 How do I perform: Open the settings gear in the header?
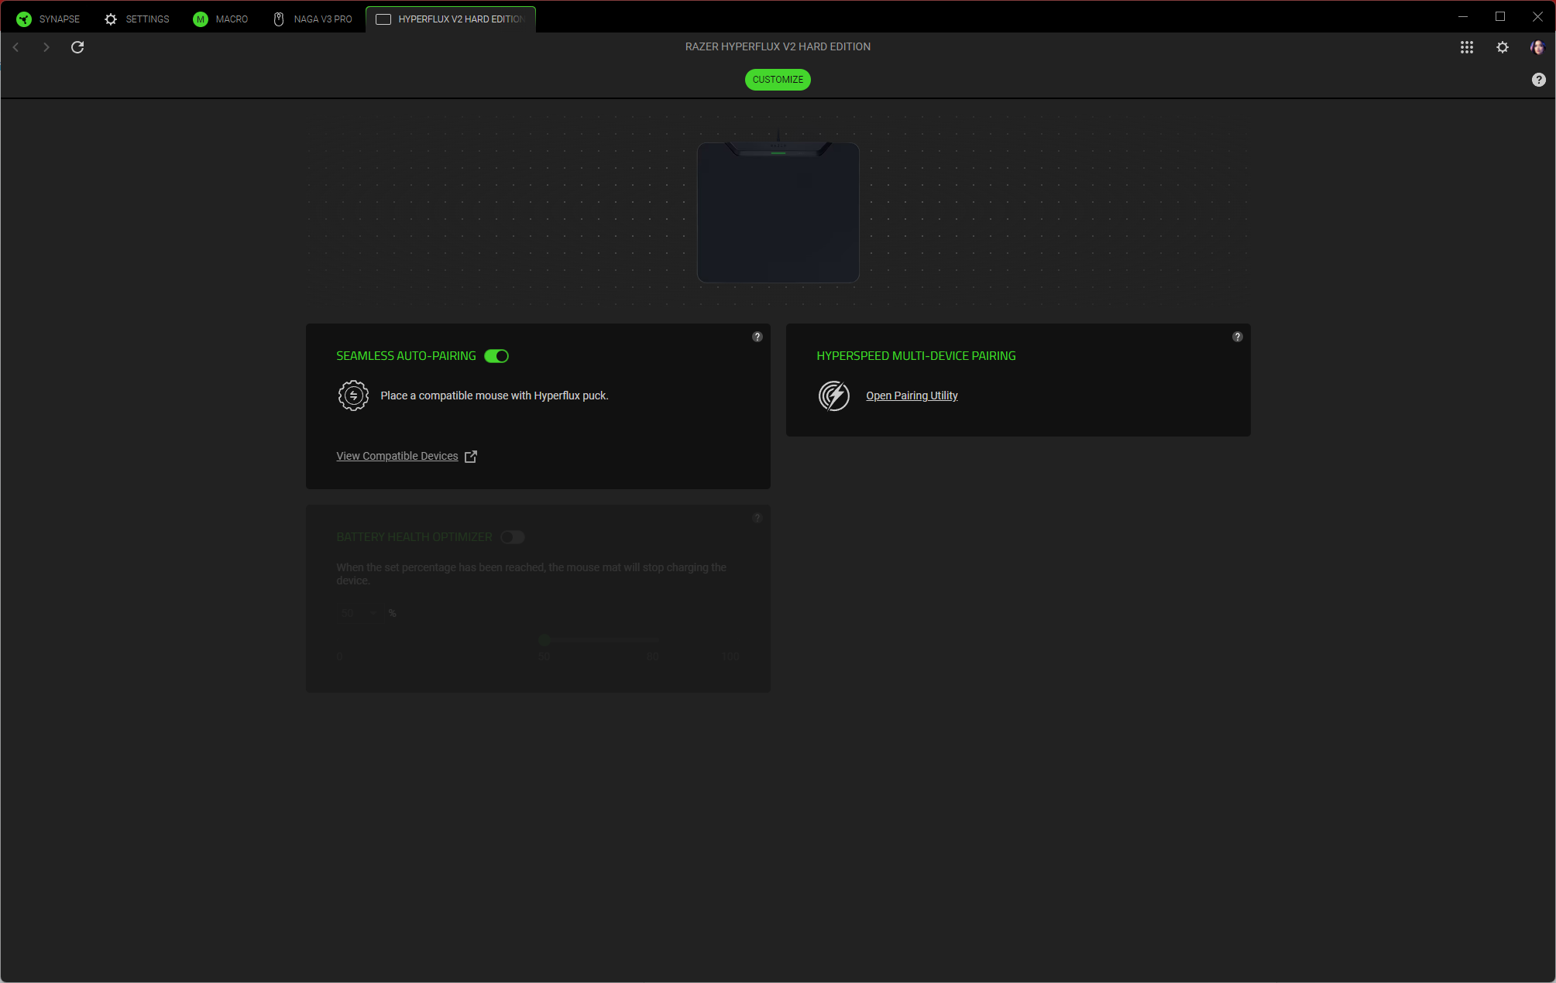(1503, 47)
